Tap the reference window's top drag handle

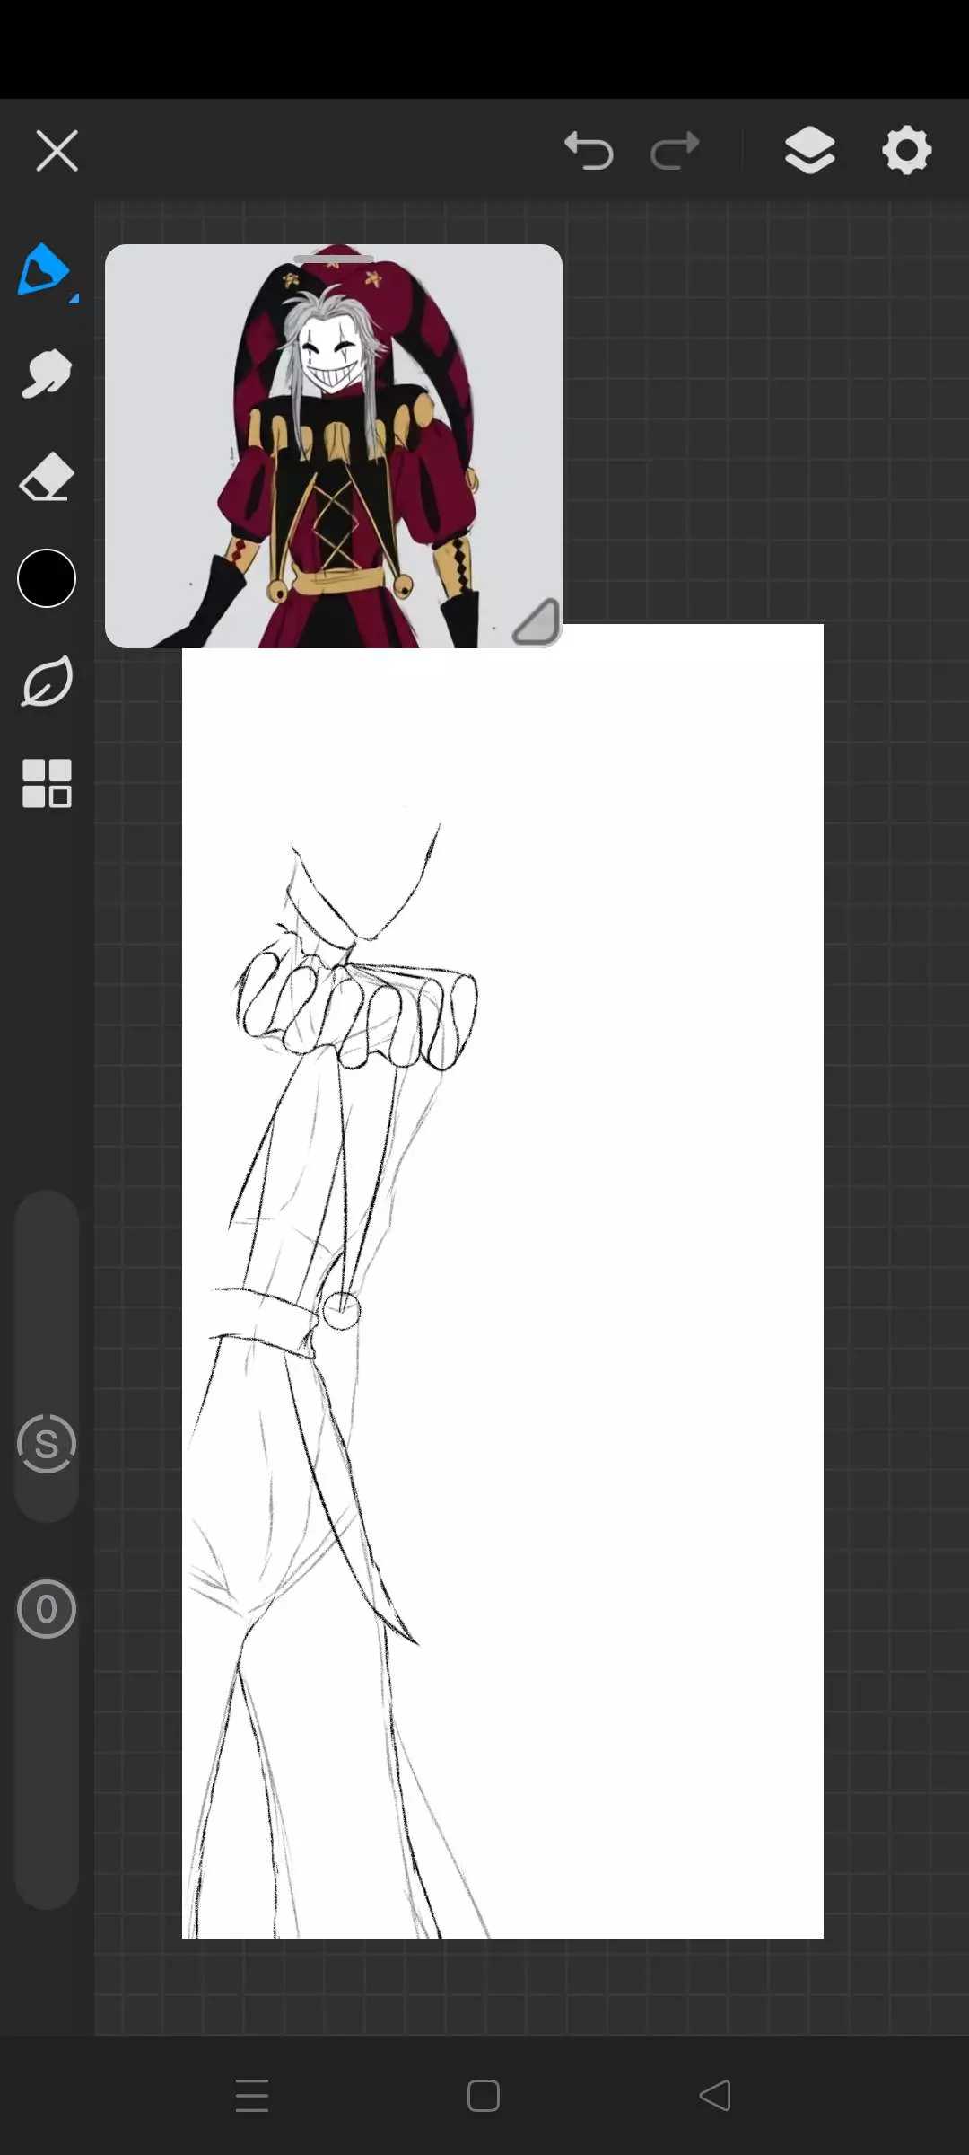[333, 259]
